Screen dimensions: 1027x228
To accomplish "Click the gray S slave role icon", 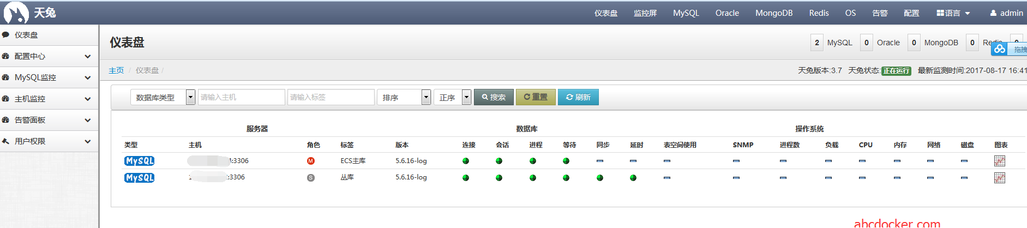I will tap(311, 178).
